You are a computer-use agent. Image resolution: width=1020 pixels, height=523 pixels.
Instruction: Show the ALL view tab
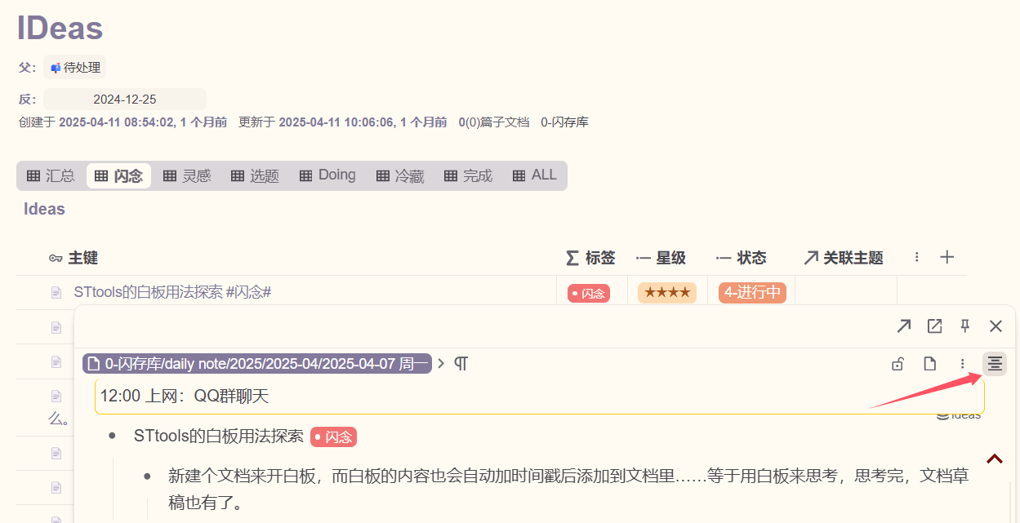[534, 175]
